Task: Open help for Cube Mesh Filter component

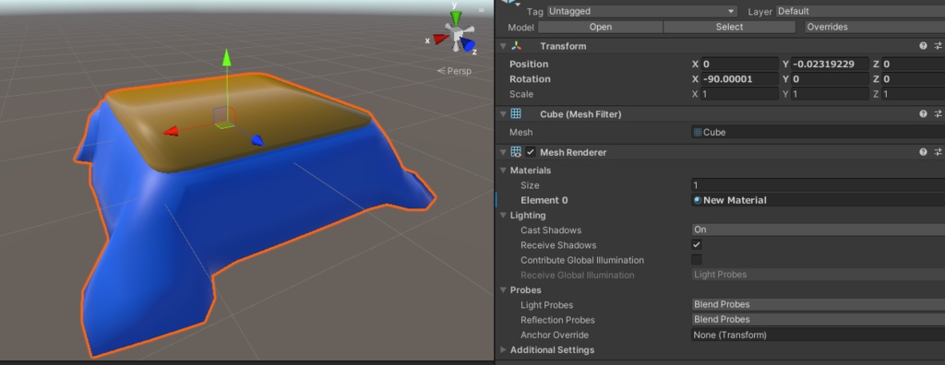Action: [923, 114]
